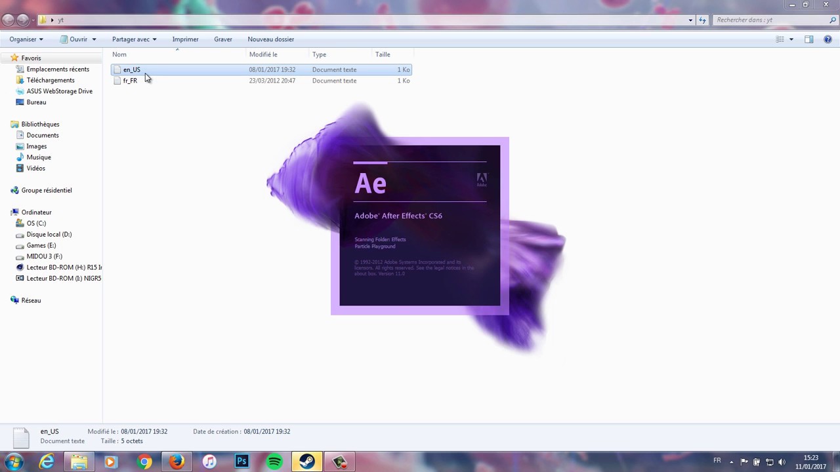Refresh the yt folder view
The height and width of the screenshot is (472, 840).
[x=703, y=20]
